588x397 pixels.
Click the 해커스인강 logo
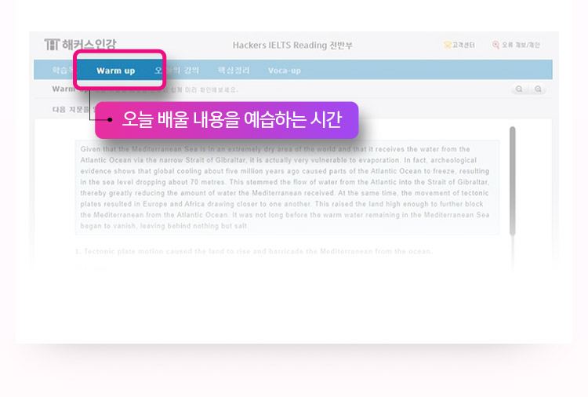pos(81,44)
